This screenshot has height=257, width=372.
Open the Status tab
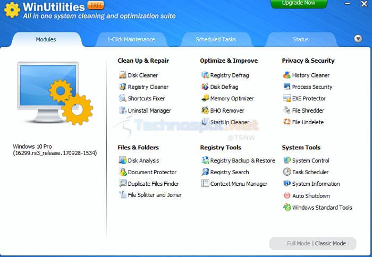tap(301, 39)
